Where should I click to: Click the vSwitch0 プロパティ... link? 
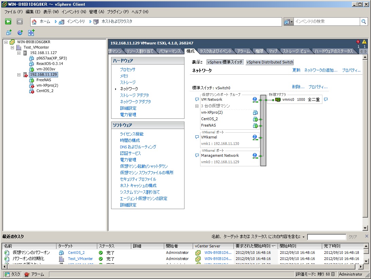[x=318, y=87]
